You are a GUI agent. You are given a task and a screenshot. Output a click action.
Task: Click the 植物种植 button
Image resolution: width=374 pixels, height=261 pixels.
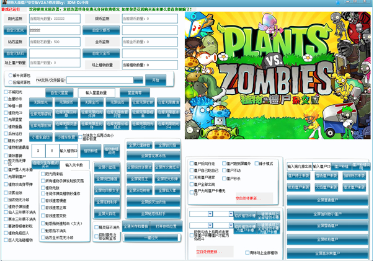91,151
